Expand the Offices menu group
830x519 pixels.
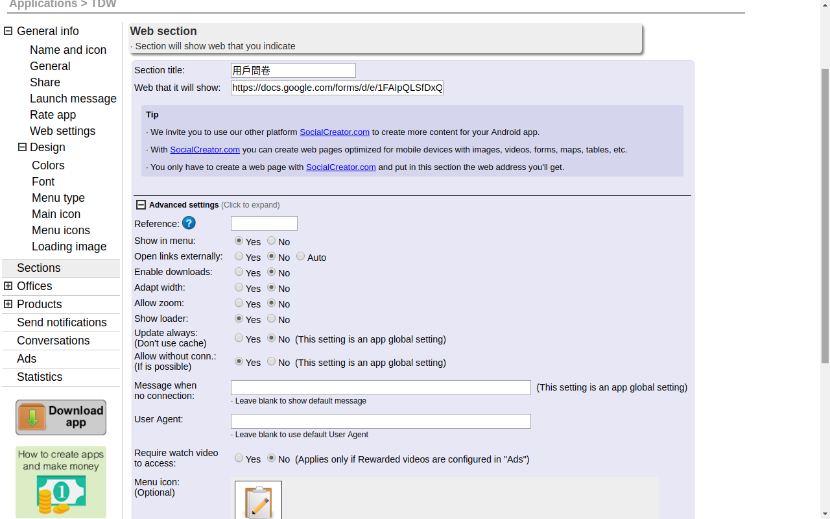[x=8, y=286]
